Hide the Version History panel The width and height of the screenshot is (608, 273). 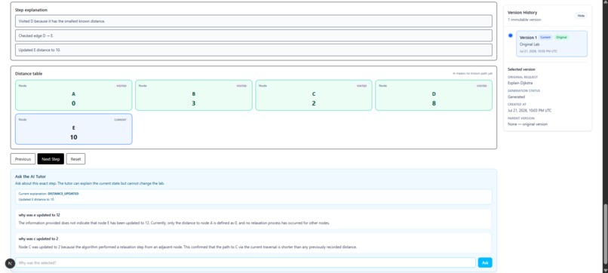point(581,16)
